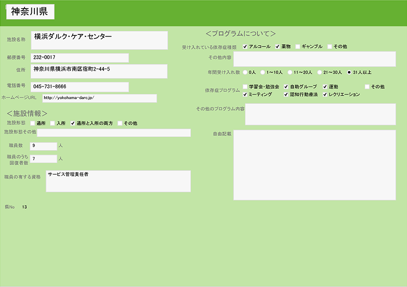Click into the 自由記載 text area

coord(314,165)
